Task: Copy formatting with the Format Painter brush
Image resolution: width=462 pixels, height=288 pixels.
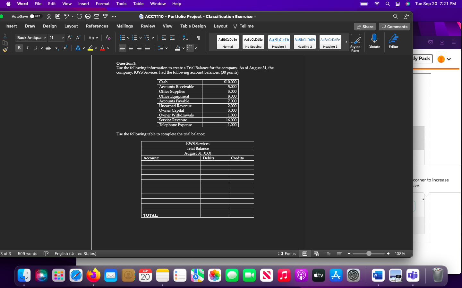Action: coord(5,50)
